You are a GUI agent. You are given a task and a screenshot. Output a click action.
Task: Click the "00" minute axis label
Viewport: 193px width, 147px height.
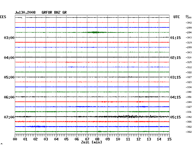click(15, 139)
